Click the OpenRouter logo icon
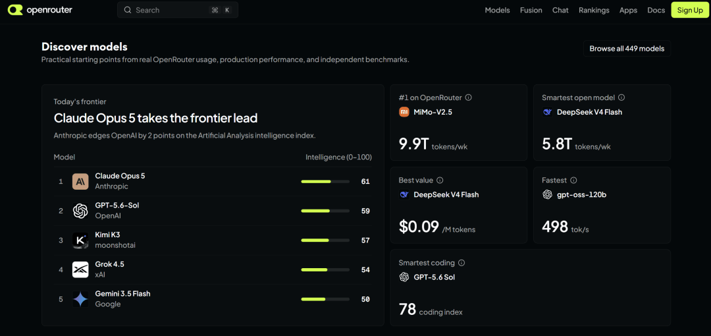Viewport: 711px width, 336px height. point(15,10)
